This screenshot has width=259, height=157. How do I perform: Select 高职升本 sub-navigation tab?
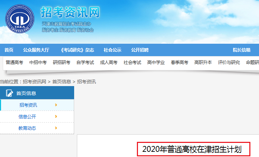203,63
